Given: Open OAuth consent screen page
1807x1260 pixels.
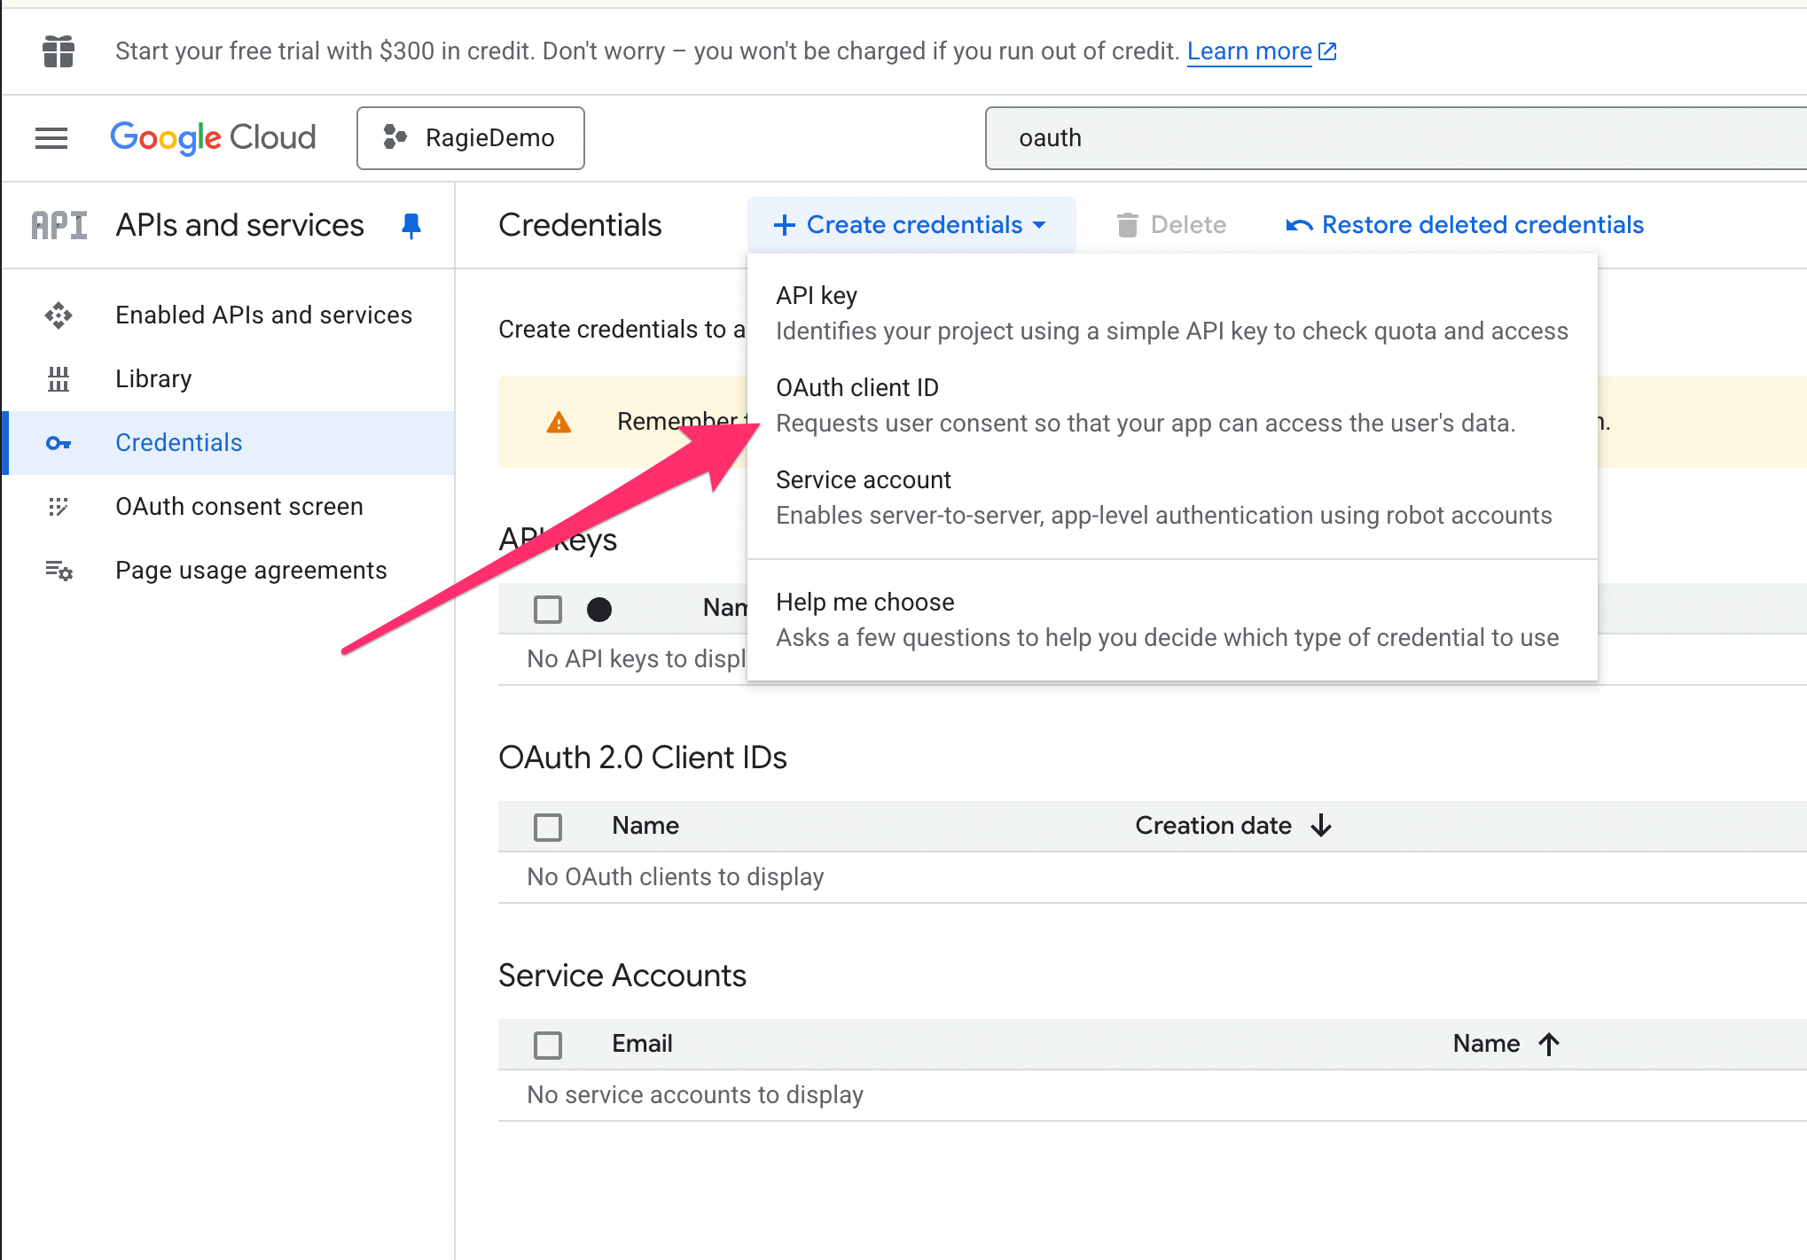Looking at the screenshot, I should pos(229,507).
